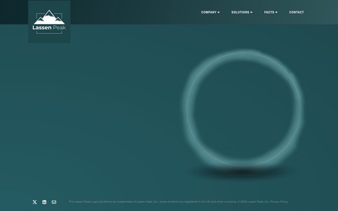Open the Solutions menu
338x211 pixels.
click(x=242, y=12)
